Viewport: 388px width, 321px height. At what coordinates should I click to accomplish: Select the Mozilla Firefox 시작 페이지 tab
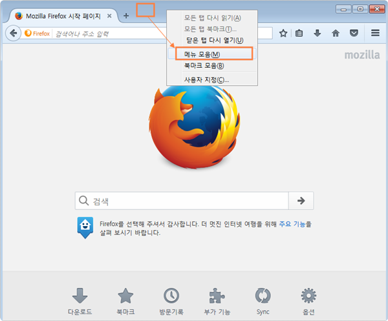click(x=63, y=16)
